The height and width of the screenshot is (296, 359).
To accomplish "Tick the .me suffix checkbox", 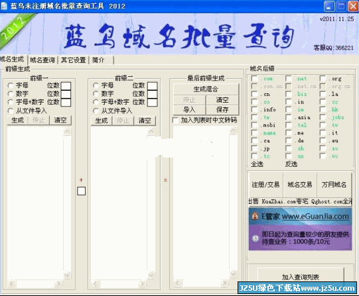I will (x=289, y=133).
